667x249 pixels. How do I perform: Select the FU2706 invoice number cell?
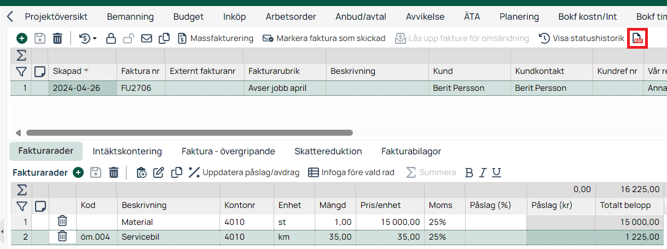tap(140, 88)
